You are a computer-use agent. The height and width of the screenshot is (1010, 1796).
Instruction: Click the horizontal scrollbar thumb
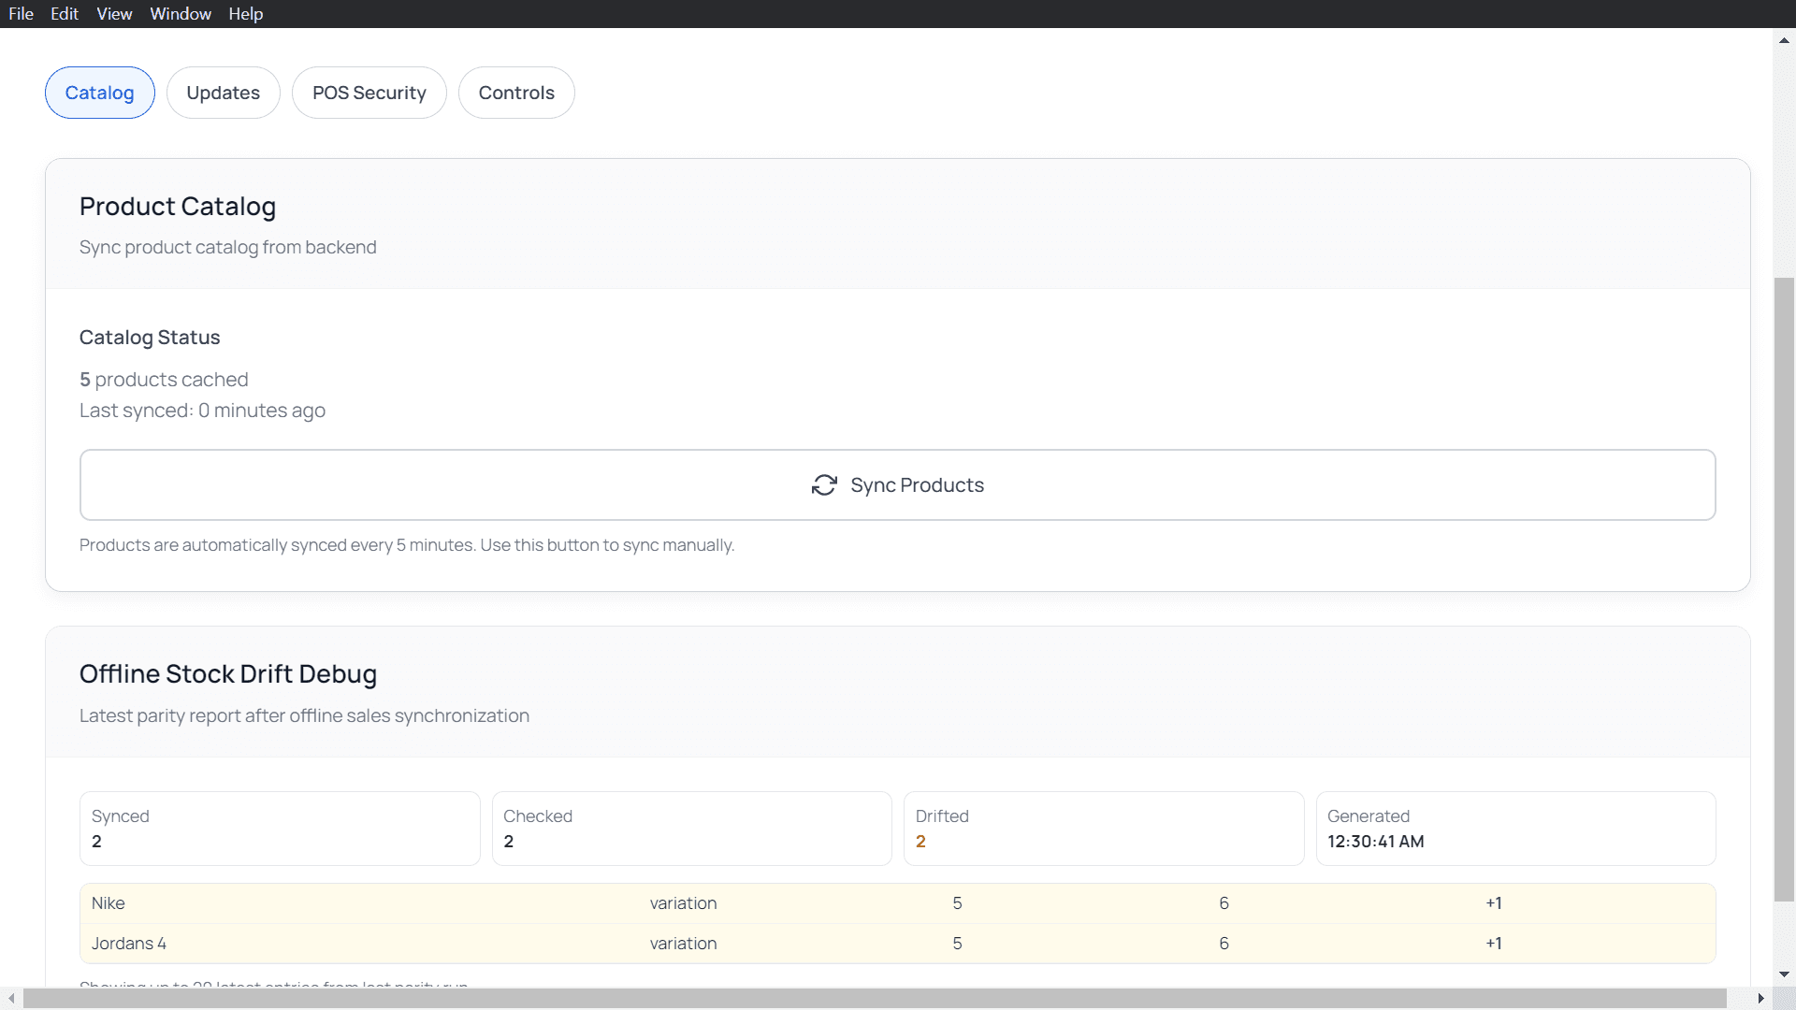875,999
